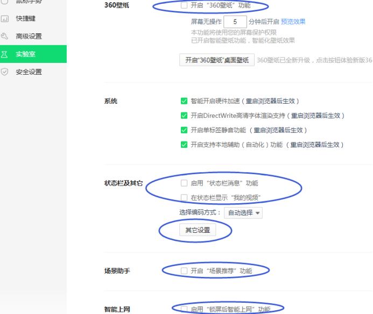This screenshot has height=314, width=373.
Task: Go to 高级设置 in the sidebar
Action: click(29, 37)
